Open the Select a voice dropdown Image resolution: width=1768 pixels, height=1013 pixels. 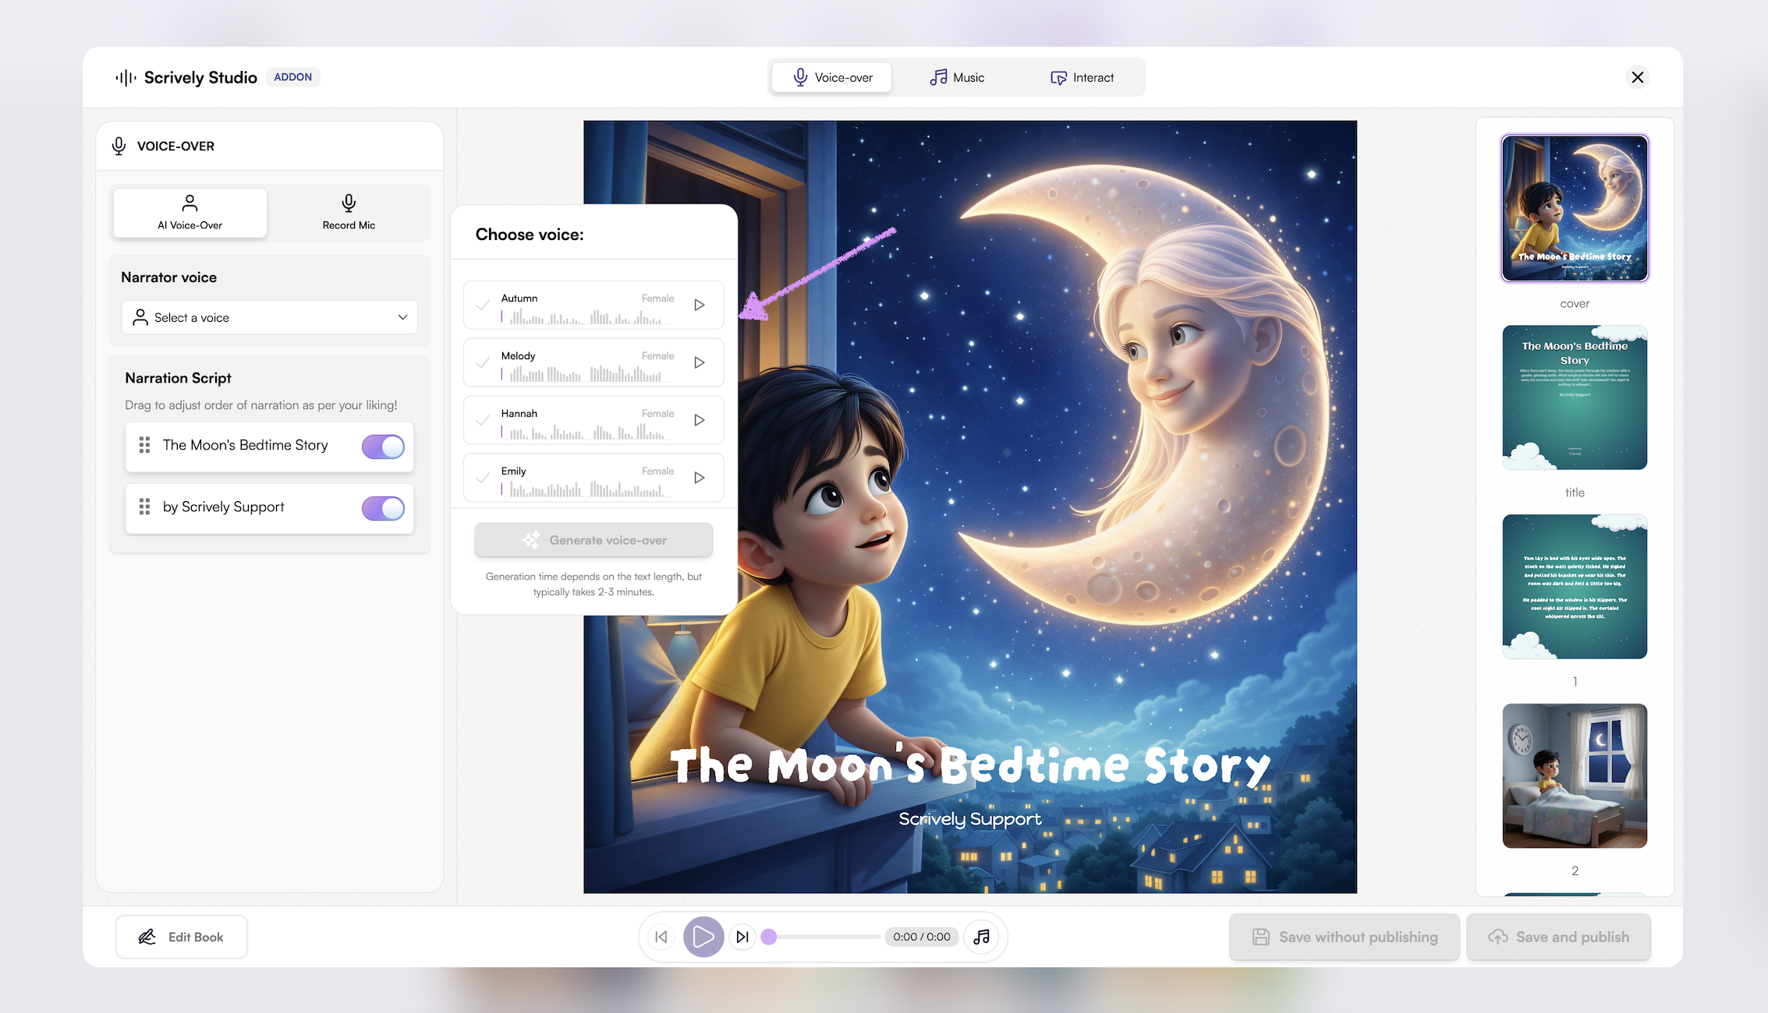click(270, 318)
